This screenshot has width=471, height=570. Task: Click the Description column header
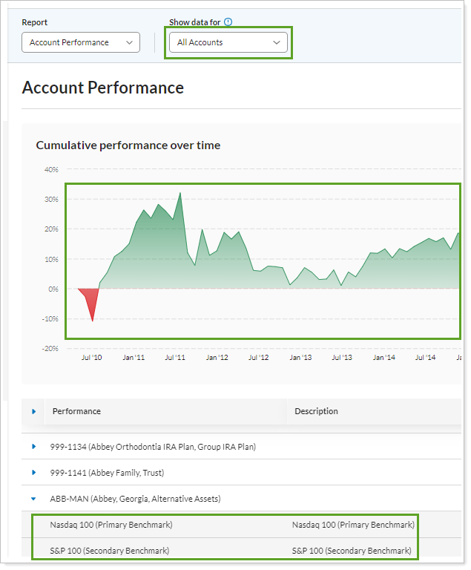(x=316, y=411)
